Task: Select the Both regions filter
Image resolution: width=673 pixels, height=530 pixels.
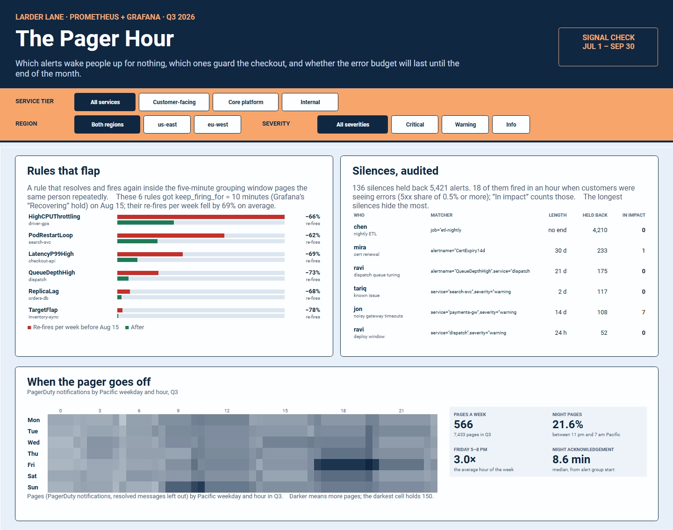Action: click(x=107, y=125)
